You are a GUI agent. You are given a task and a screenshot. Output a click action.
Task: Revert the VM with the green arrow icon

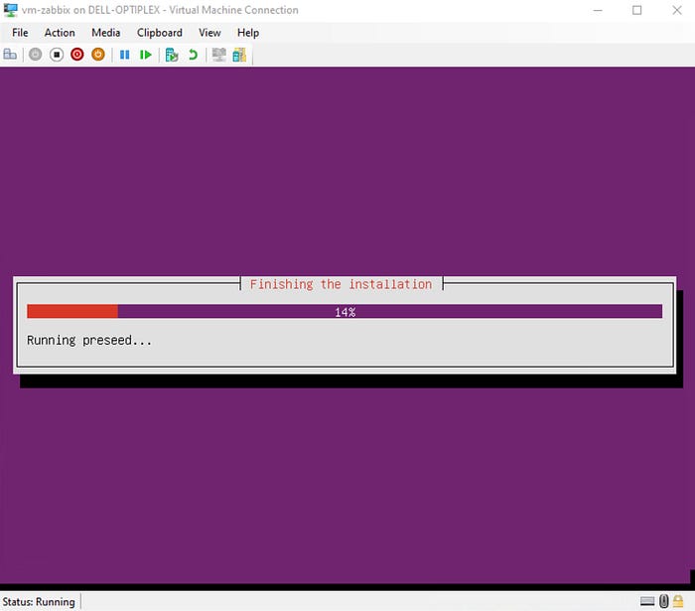[x=193, y=55]
